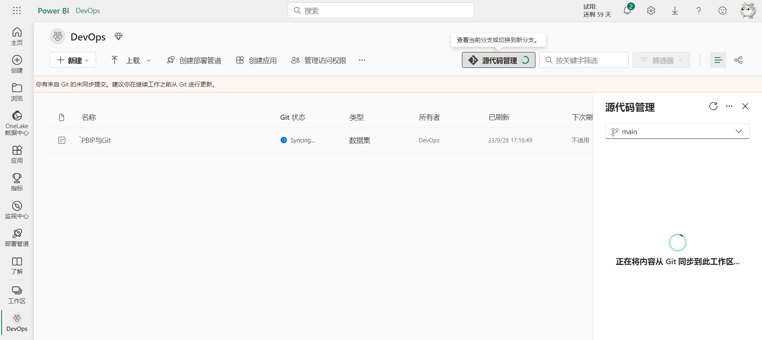The image size is (762, 340).
Task: Go to 监视中心 in sidebar
Action: coord(17,210)
